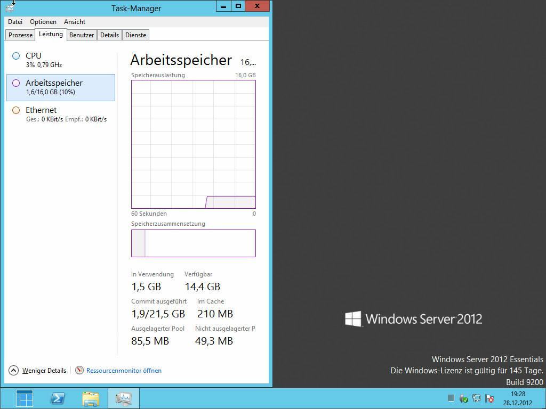This screenshot has width=546, height=409.
Task: Select the Arbeitsspeicher 1,6/16,0 GB entry
Action: pyautogui.click(x=61, y=87)
